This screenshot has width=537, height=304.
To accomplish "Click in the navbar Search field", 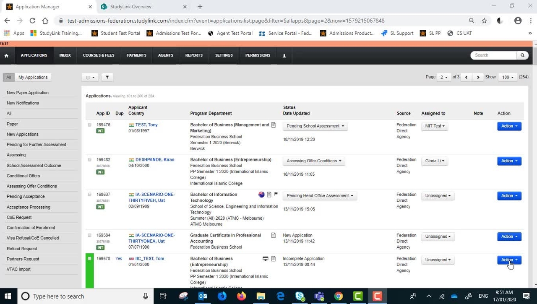I will pyautogui.click(x=494, y=55).
